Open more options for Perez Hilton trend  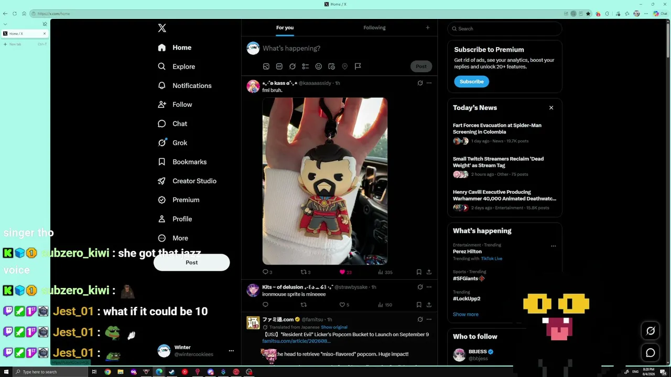click(553, 246)
